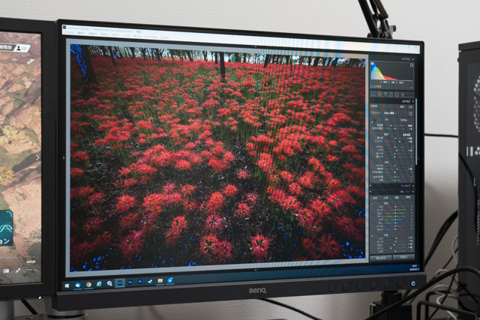480x320 pixels.
Task: Open the File menu
Action: point(69,32)
